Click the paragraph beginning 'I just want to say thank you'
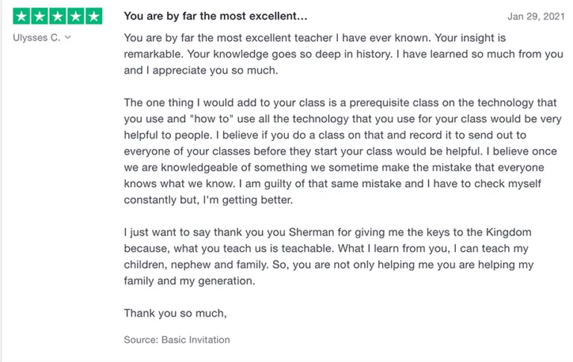Viewport: 573px width, 362px height. 329,256
